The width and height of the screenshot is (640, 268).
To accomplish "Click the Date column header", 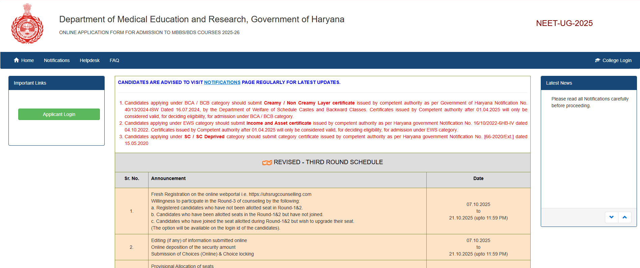I will [478, 178].
